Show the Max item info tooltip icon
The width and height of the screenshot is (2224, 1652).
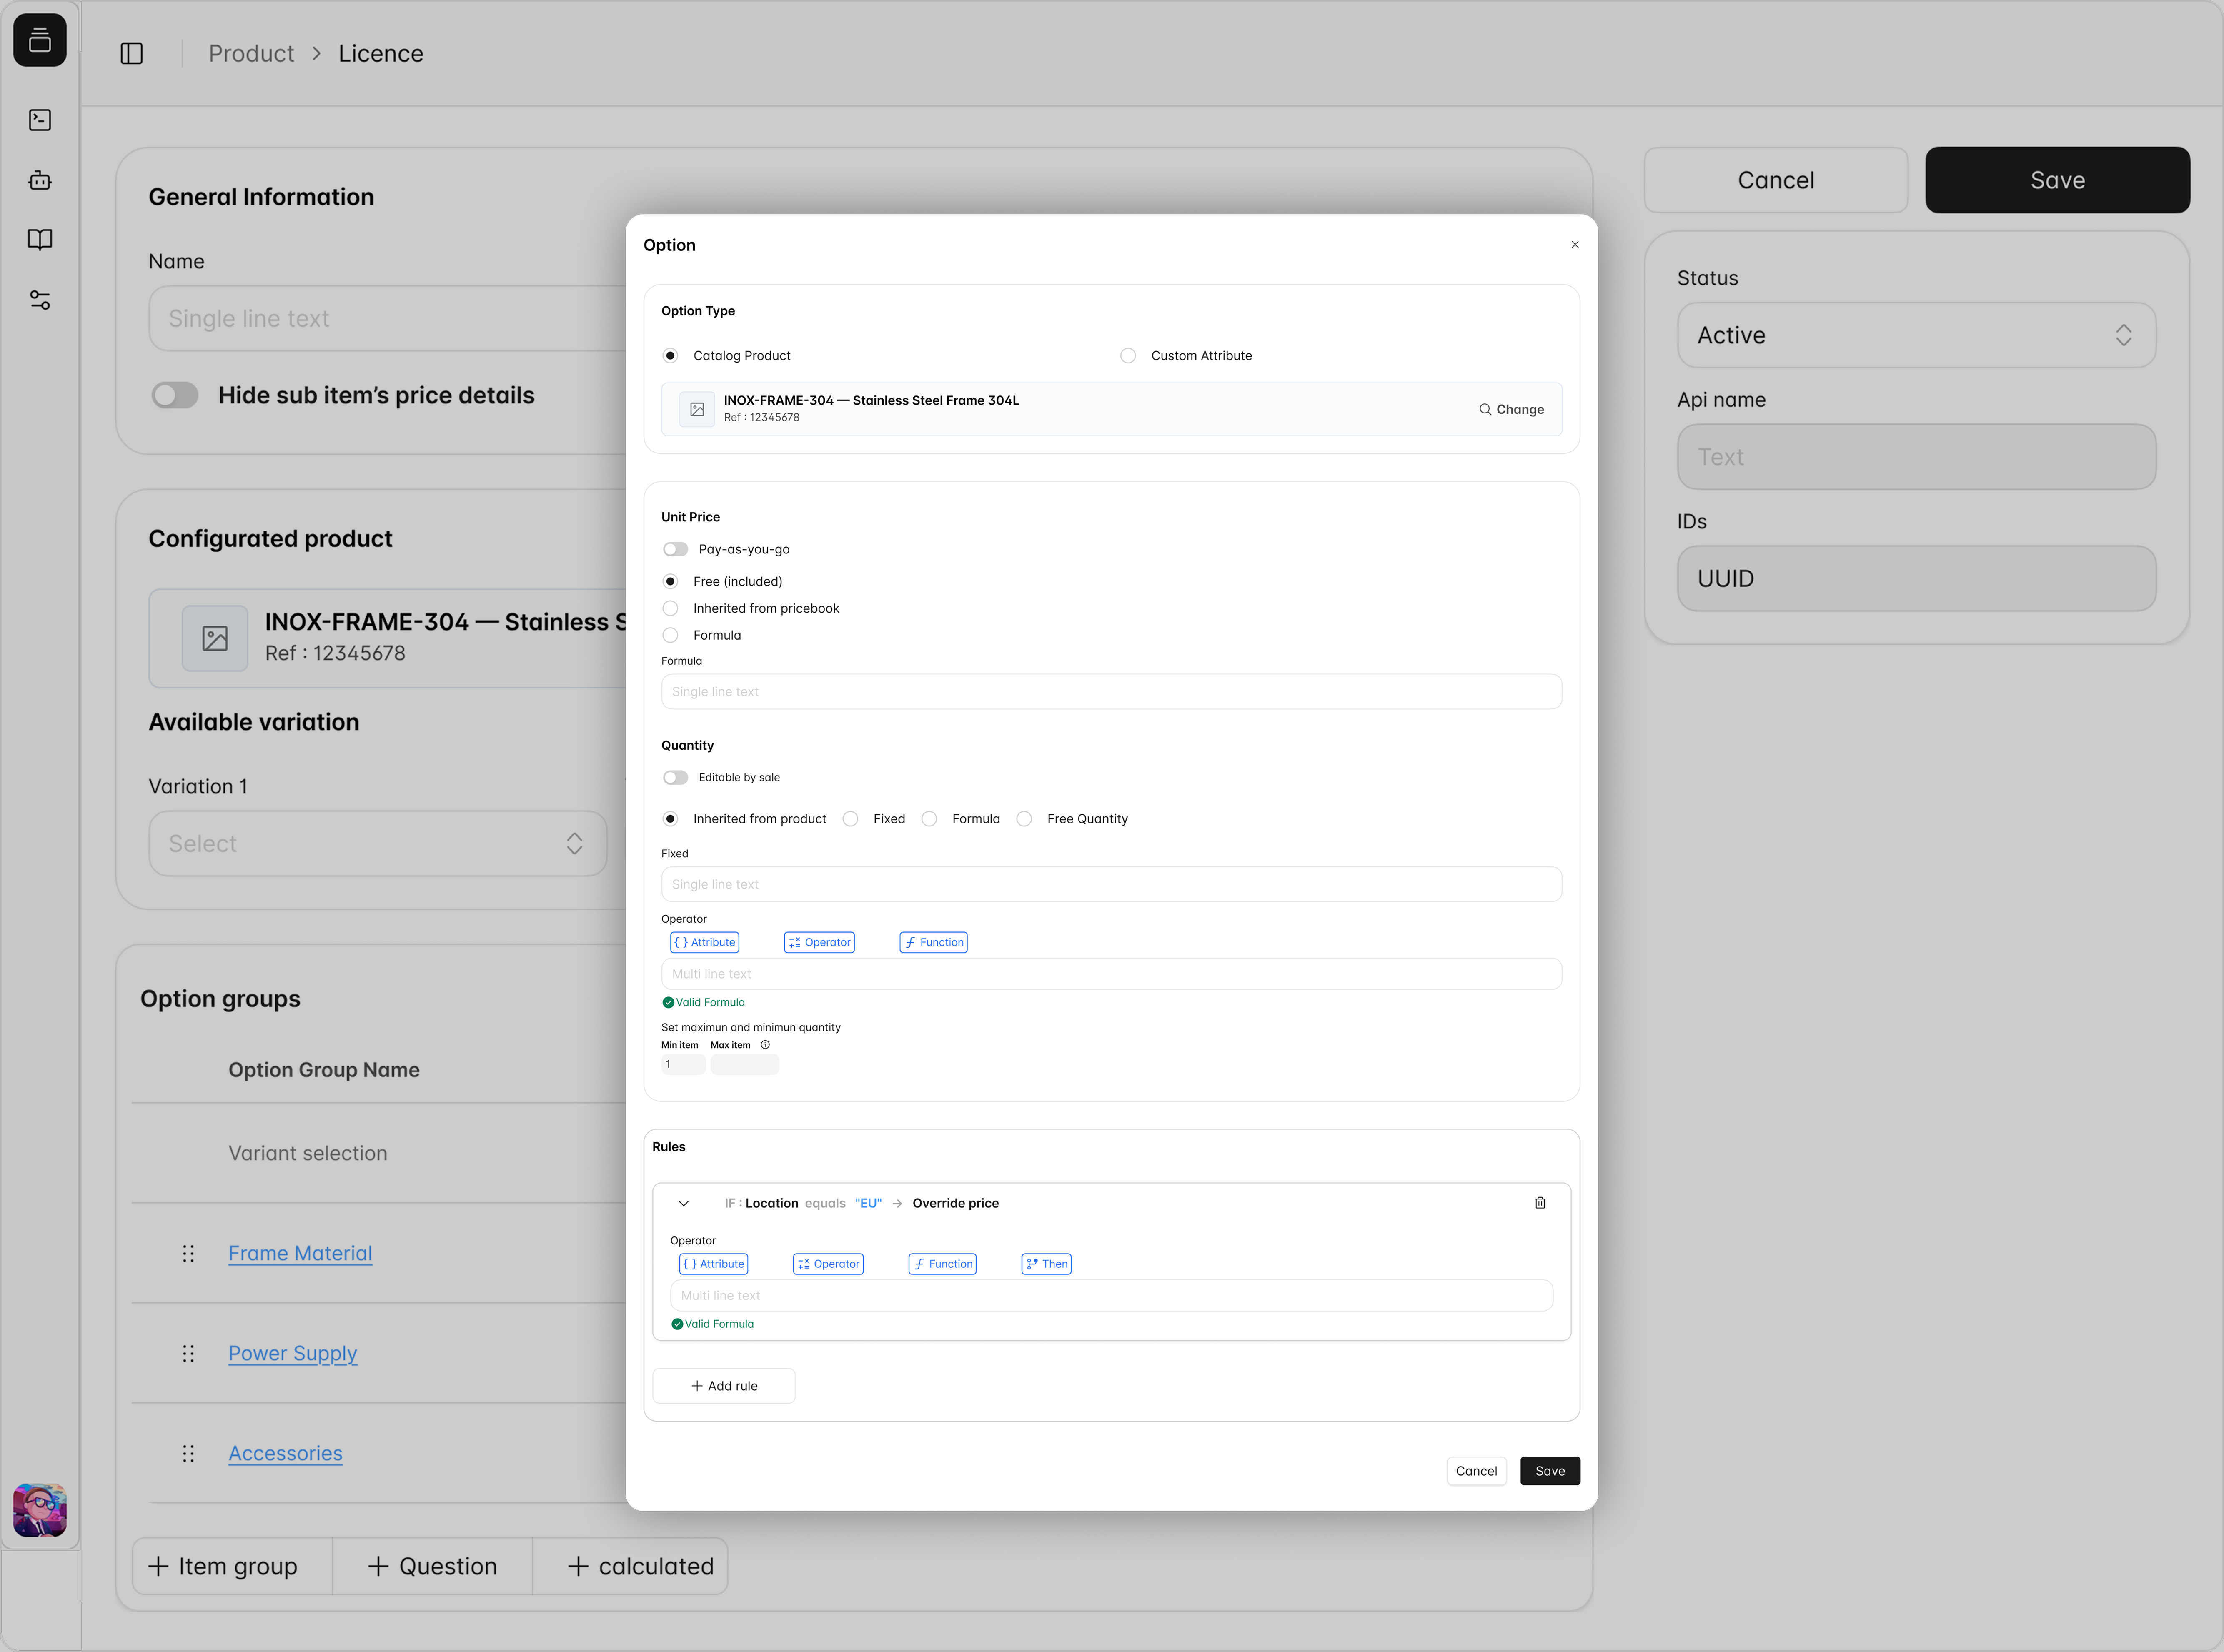[765, 1045]
